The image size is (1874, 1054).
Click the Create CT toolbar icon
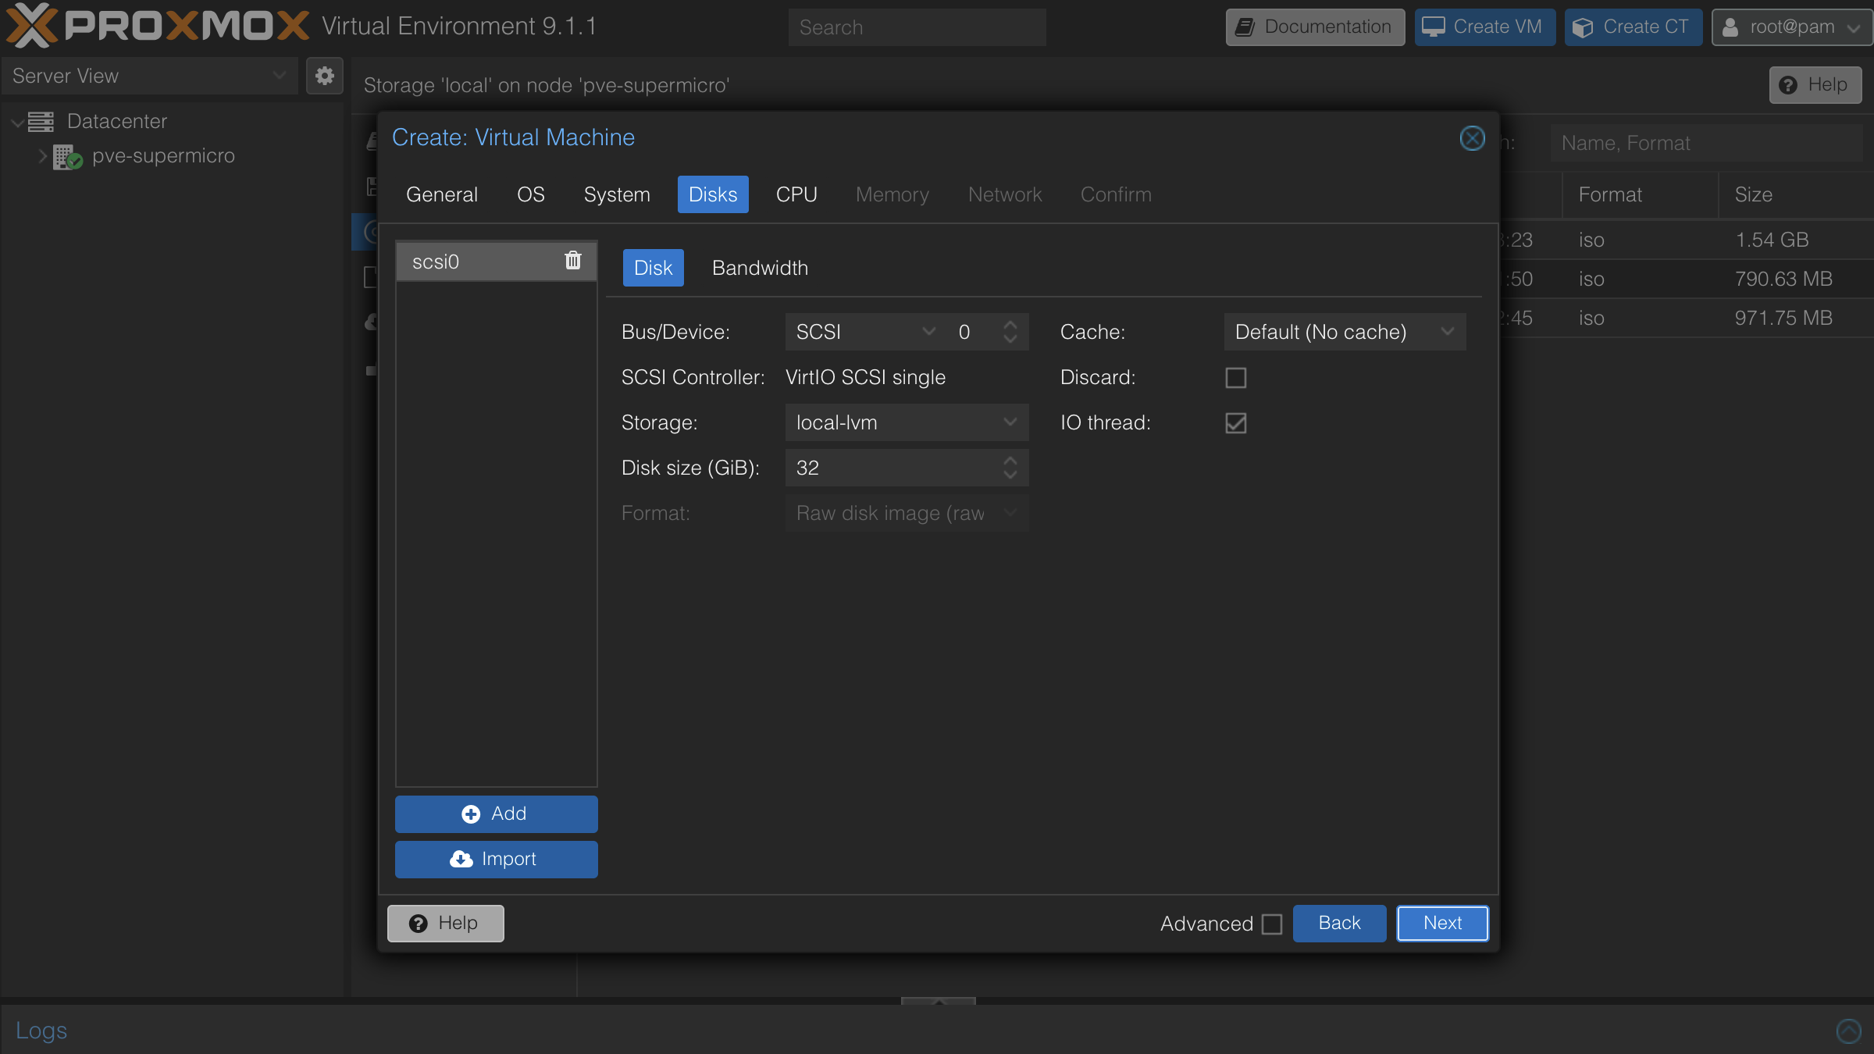tap(1584, 26)
